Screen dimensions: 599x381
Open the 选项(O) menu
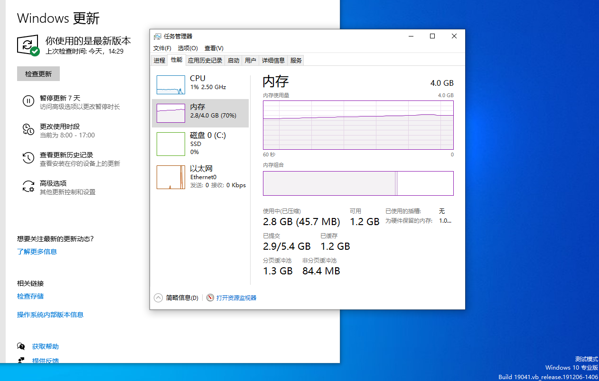tap(187, 48)
